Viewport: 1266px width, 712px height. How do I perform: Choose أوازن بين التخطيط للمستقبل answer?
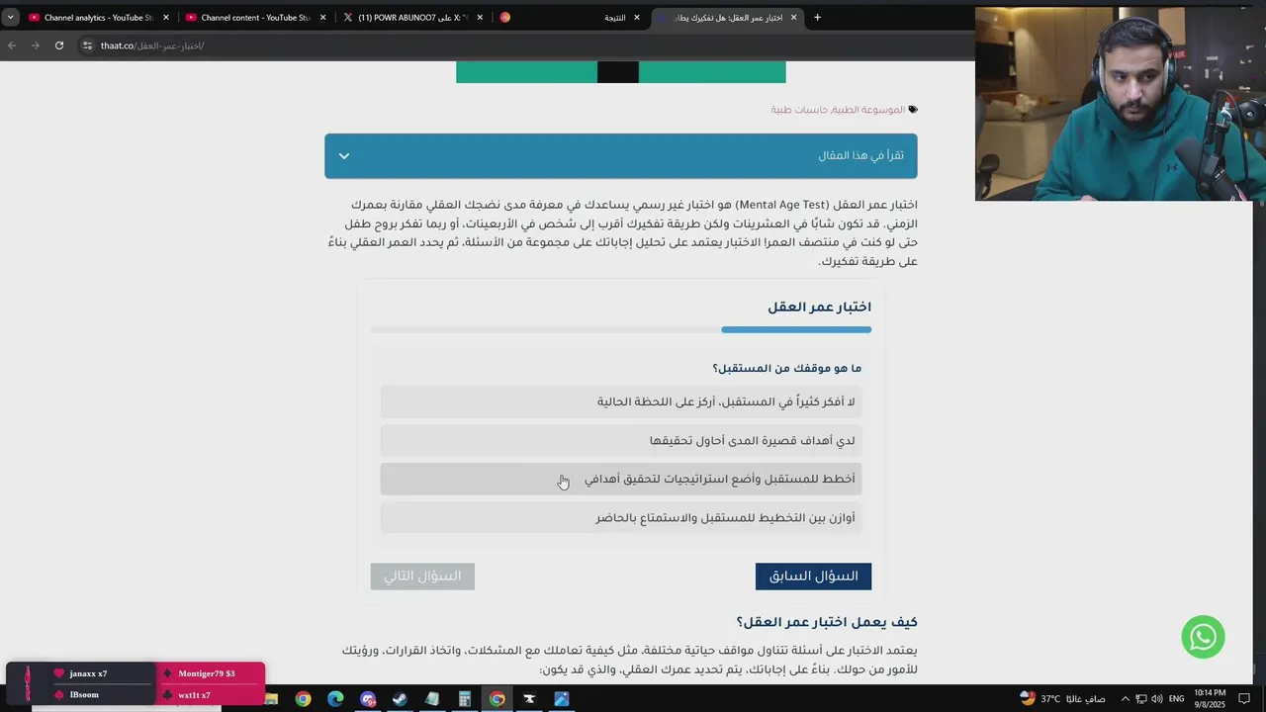(621, 517)
